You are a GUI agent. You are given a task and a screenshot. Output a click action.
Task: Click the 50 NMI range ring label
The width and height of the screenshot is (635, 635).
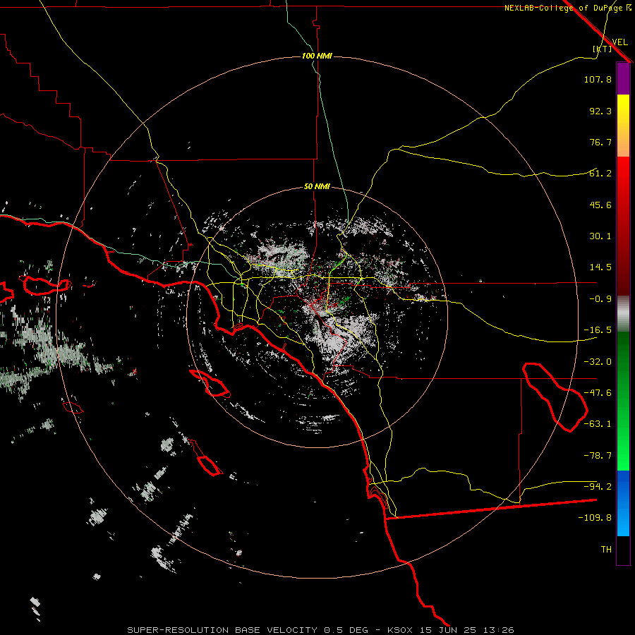(317, 187)
